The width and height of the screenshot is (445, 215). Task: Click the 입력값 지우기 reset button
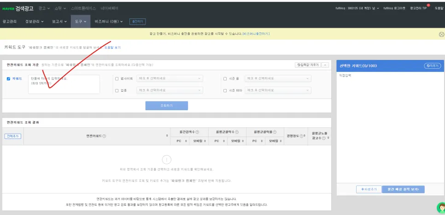pos(308,65)
